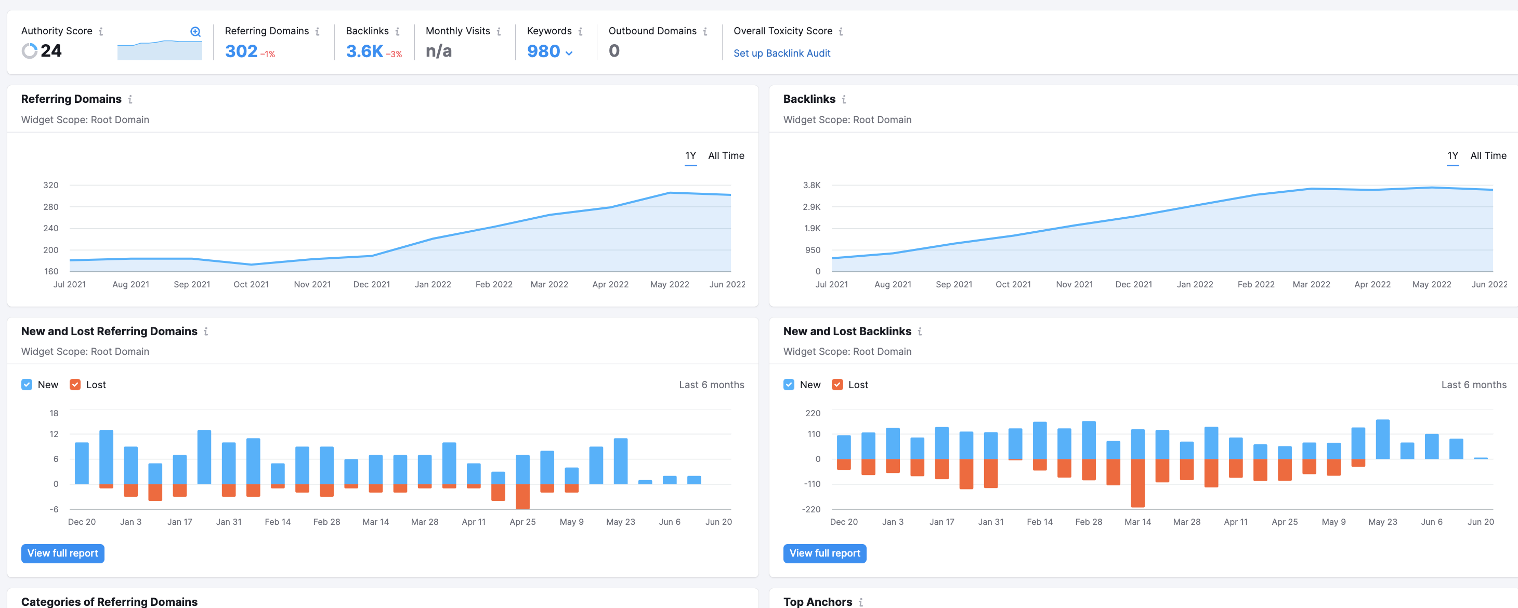Show info for Outbound Domains
The height and width of the screenshot is (608, 1518).
705,31
